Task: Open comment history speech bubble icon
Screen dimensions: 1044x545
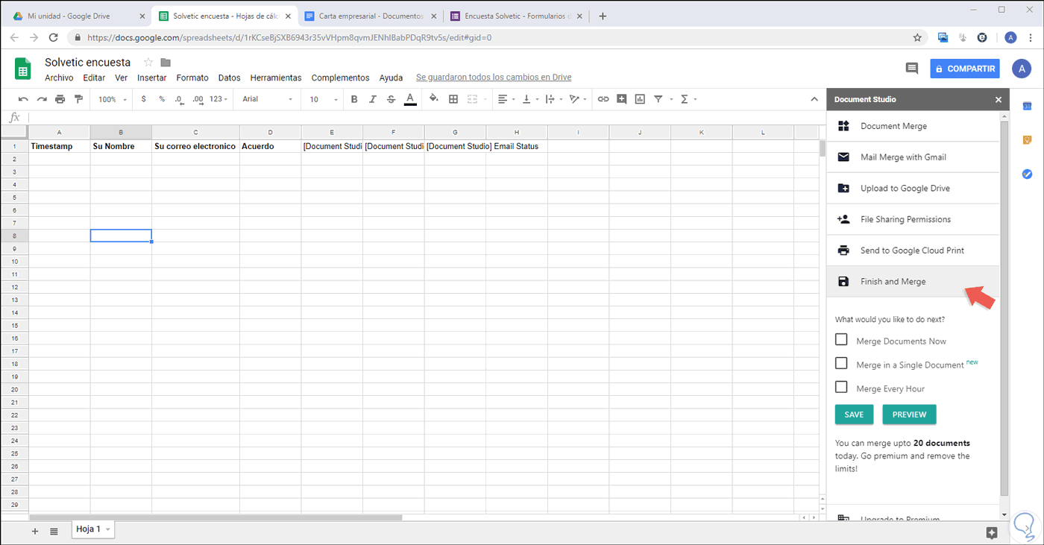Action: click(x=911, y=69)
